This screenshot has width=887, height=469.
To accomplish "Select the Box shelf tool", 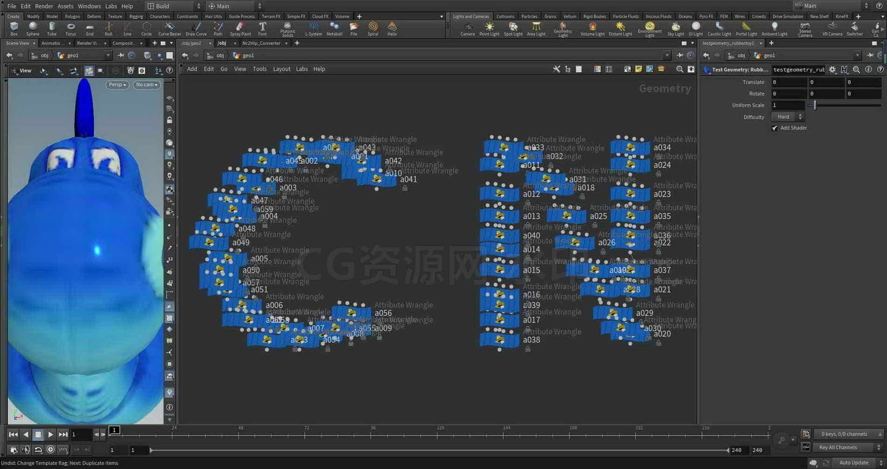I will (x=14, y=28).
